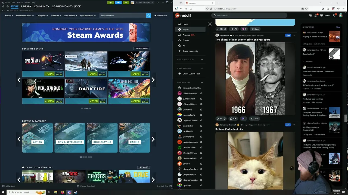The width and height of the screenshot is (348, 195).
Task: Advance to next image in Butternut post
Action: (x=292, y=168)
